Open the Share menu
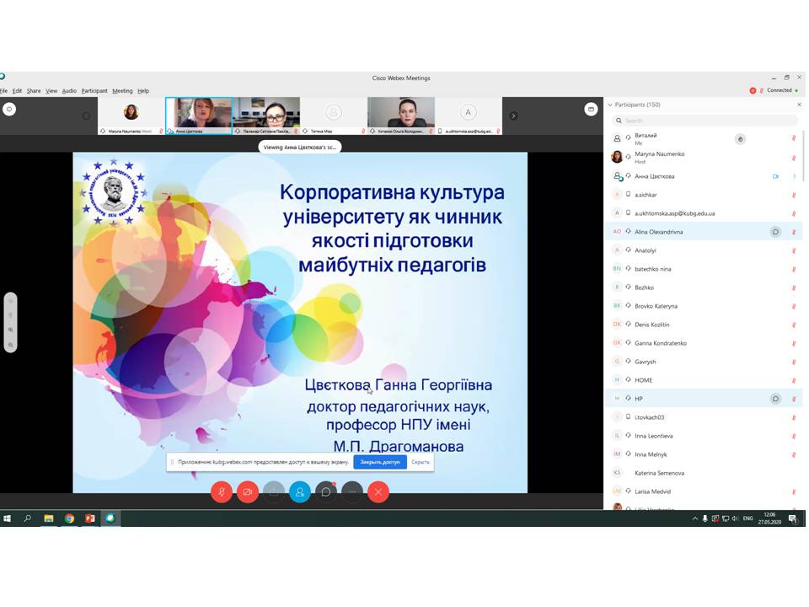Screen dimensions: 809x607 click(x=34, y=91)
